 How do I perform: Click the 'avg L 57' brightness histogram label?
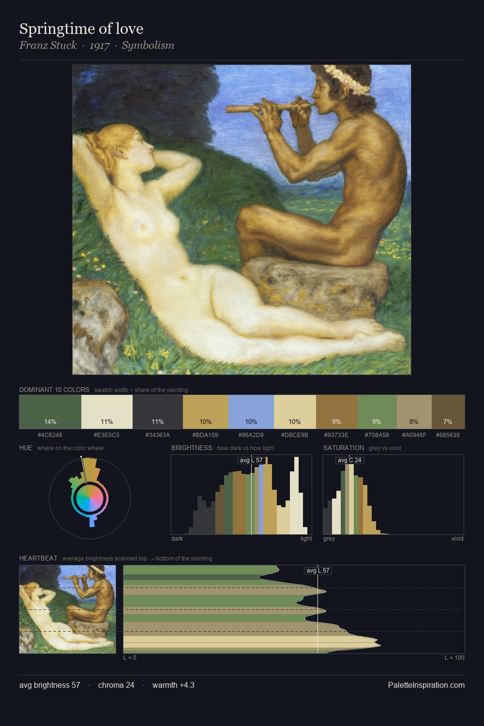point(251,460)
